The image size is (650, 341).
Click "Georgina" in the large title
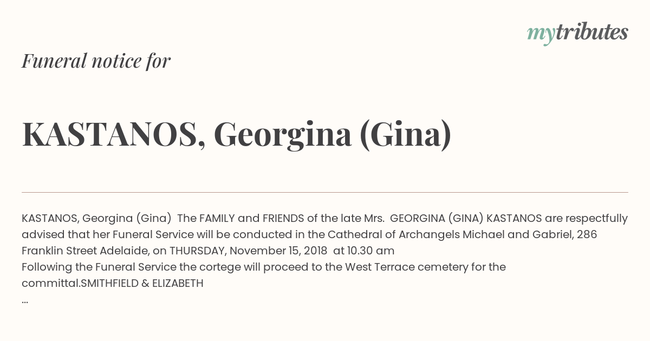283,136
